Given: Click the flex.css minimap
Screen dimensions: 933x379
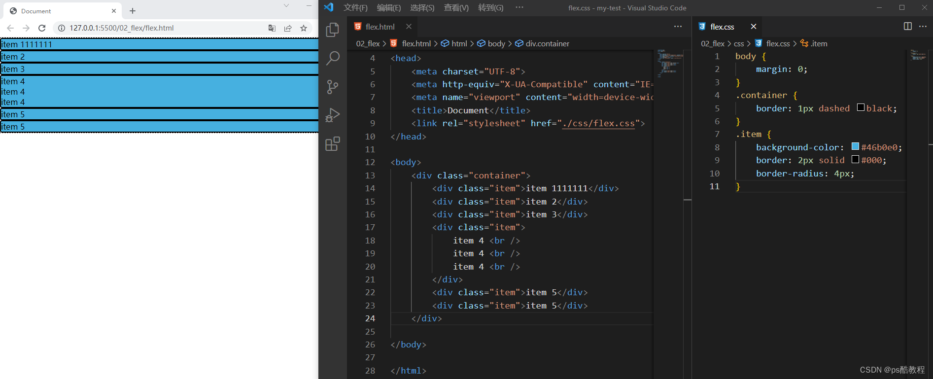Looking at the screenshot, I should [918, 55].
